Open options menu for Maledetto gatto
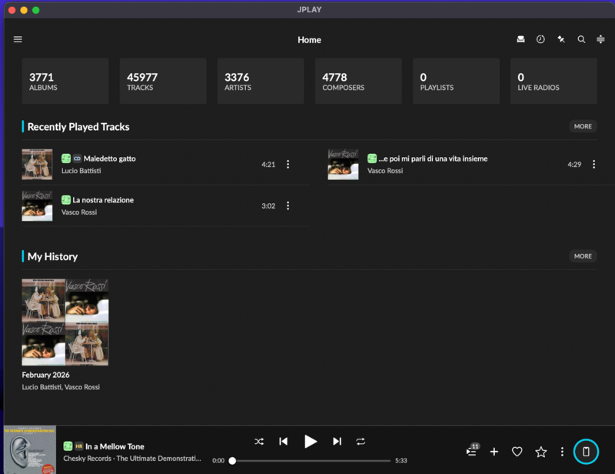This screenshot has width=615, height=474. coord(288,164)
